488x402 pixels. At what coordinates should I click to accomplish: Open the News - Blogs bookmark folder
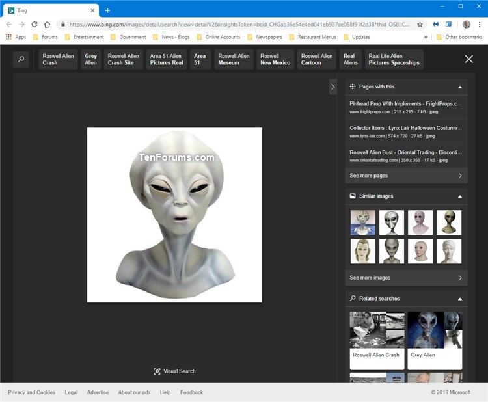pyautogui.click(x=171, y=37)
